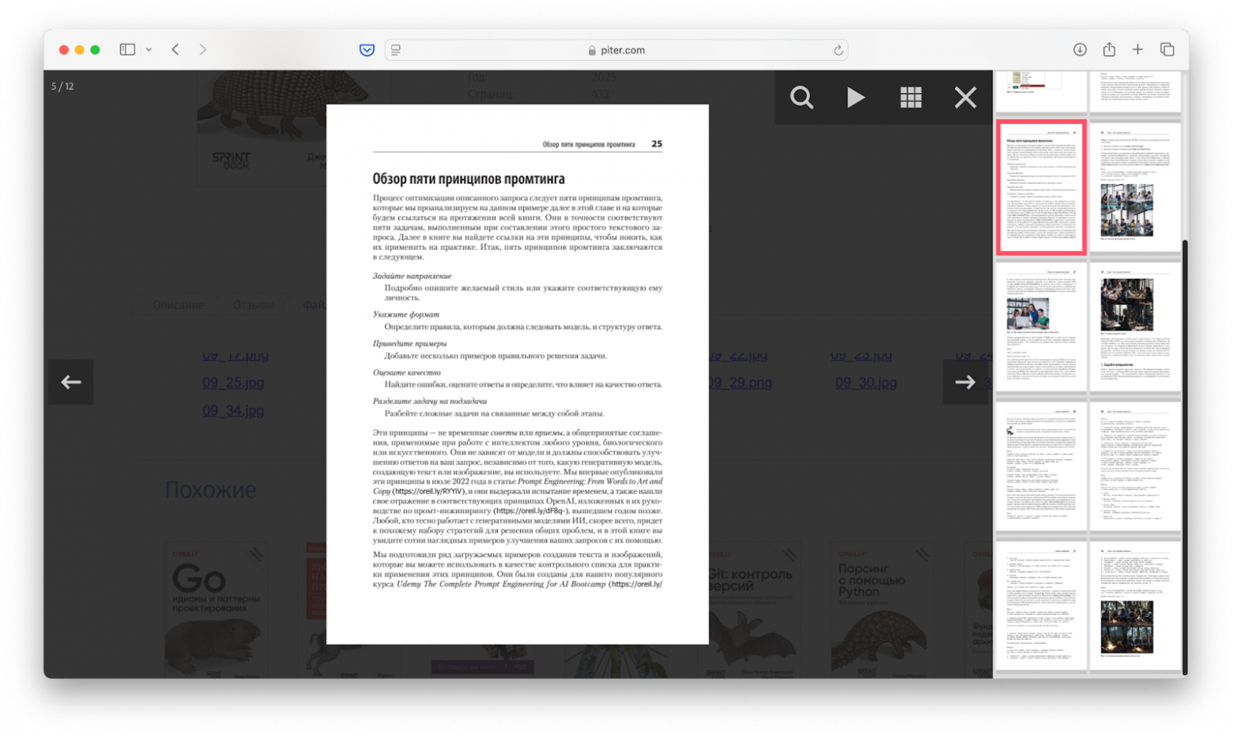Screen dimensions: 1233x736
Task: Open the 09_34.jpg file link
Action: tap(233, 410)
